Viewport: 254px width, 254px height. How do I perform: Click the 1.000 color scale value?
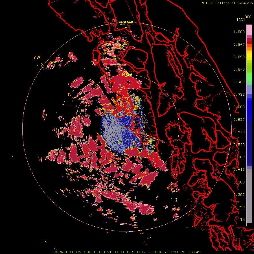click(x=239, y=32)
